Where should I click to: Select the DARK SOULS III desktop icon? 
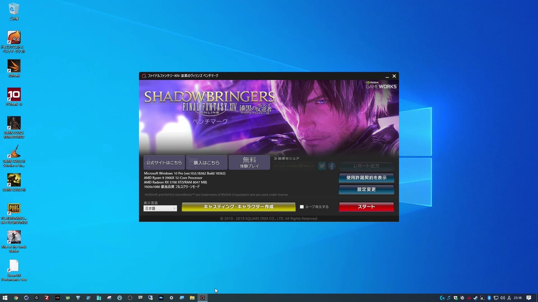[x=14, y=183]
